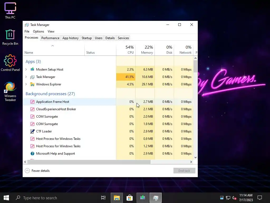Click the Task Manager title bar icon
Image resolution: width=270 pixels, height=203 pixels.
coord(27,25)
